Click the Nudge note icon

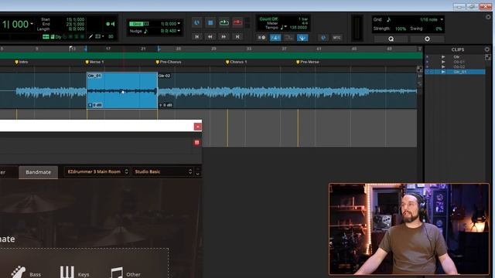[145, 31]
